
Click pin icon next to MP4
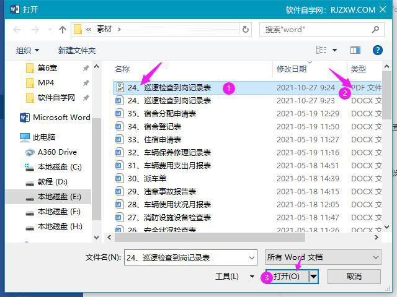86,82
